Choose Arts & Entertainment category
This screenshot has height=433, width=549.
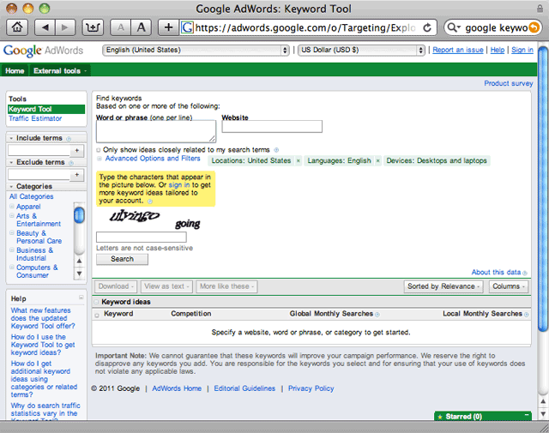click(39, 220)
